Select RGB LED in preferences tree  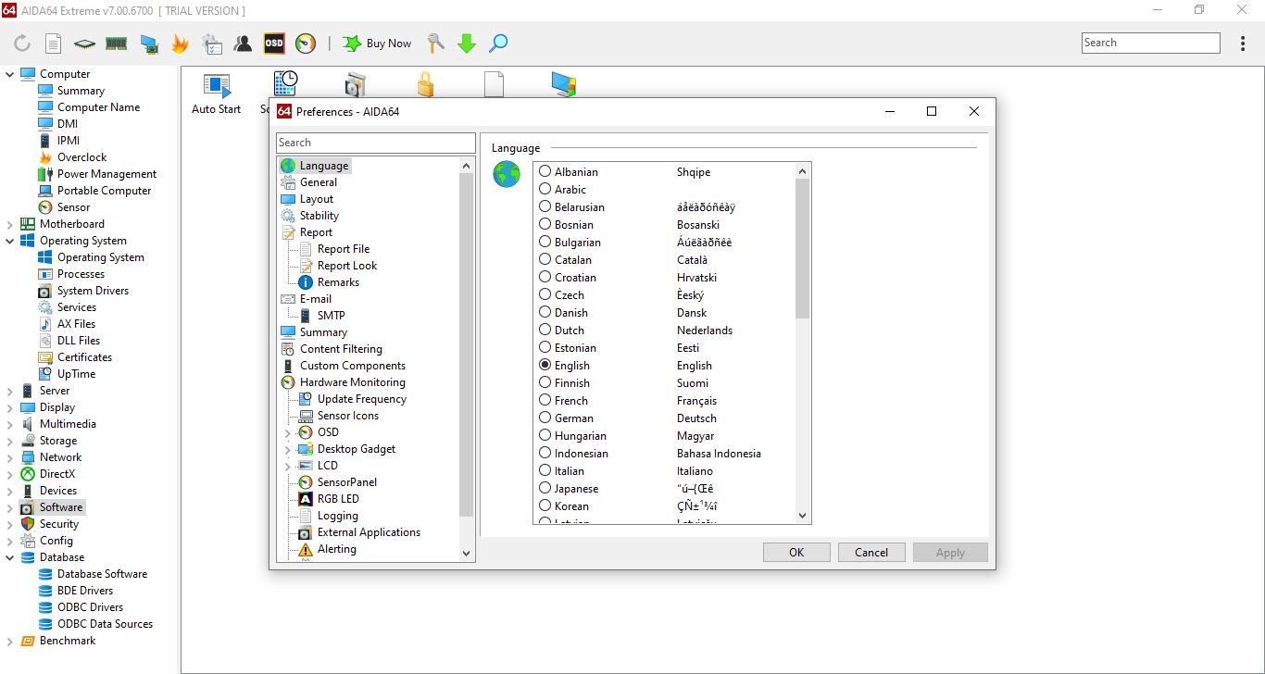tap(338, 499)
